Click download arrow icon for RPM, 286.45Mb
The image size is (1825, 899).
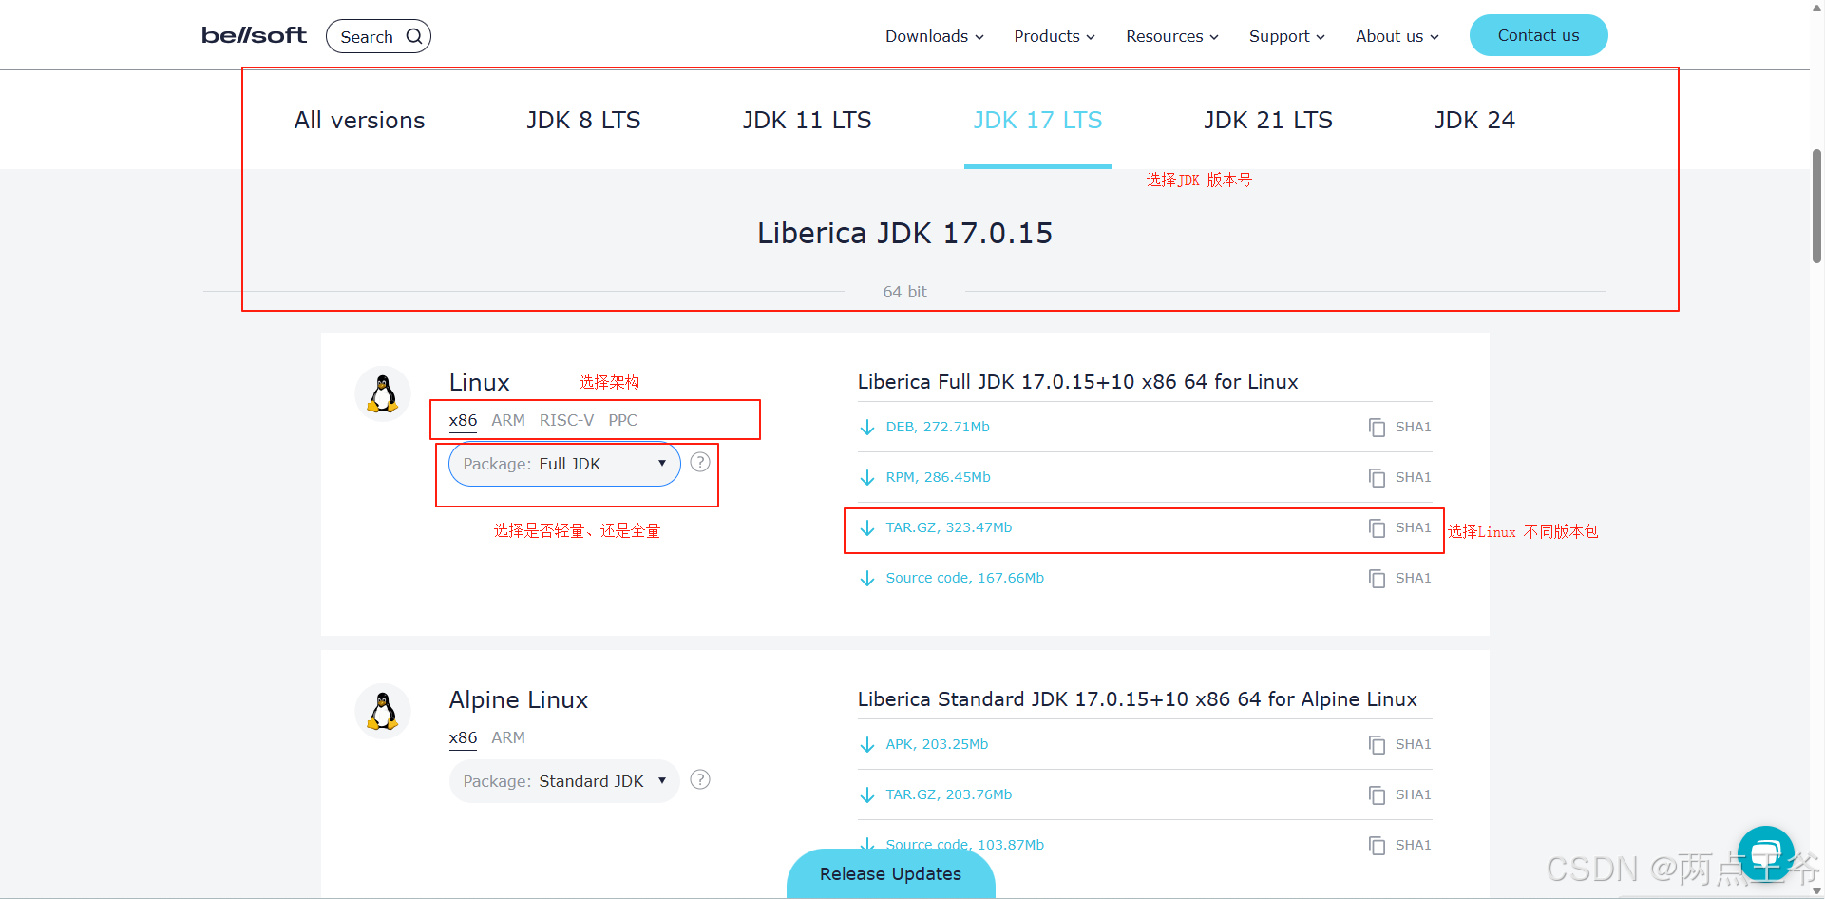867,478
